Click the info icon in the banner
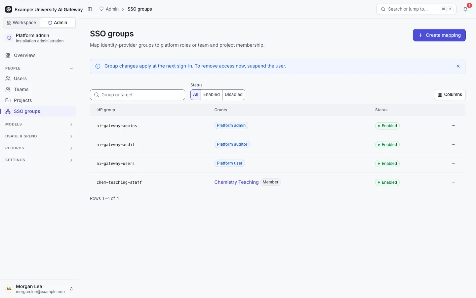Screen dimensions: 476x298 pyautogui.click(x=98, y=66)
